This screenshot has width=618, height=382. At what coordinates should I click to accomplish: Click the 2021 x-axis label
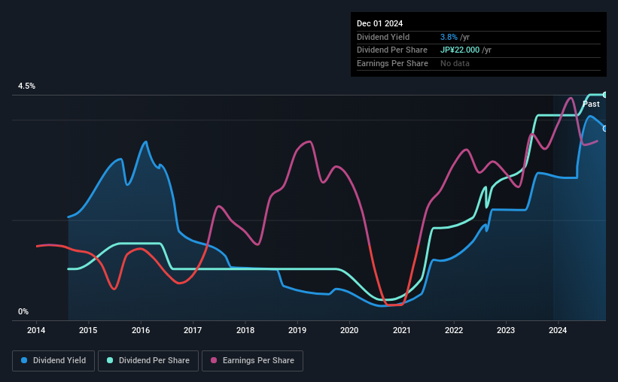402,330
